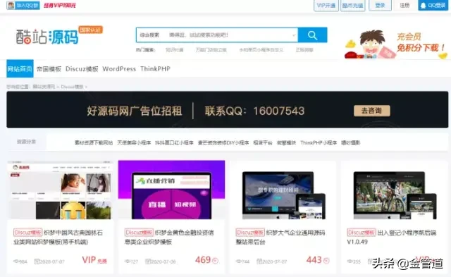Image resolution: width=451 pixels, height=277 pixels.
Task: Click the 登录 login button
Action: point(380,6)
